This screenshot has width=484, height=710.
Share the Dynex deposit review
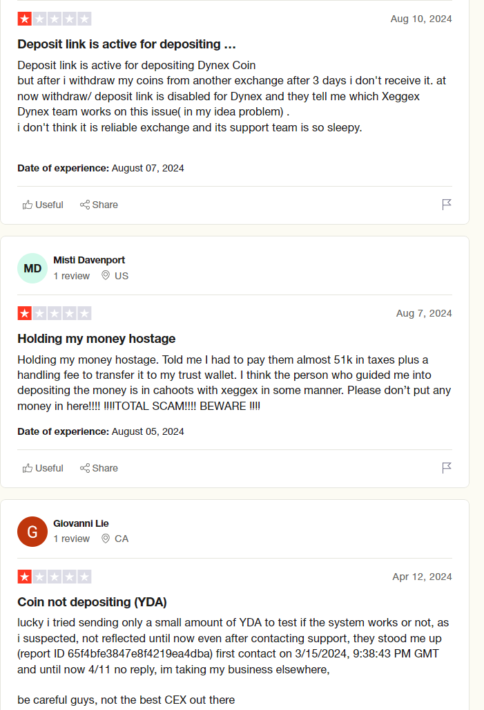click(99, 205)
